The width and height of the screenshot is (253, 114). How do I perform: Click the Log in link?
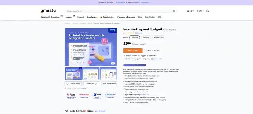coord(192,11)
